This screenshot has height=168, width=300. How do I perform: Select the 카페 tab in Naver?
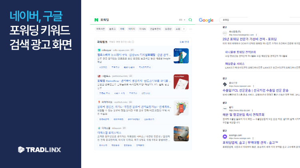(x=122, y=29)
